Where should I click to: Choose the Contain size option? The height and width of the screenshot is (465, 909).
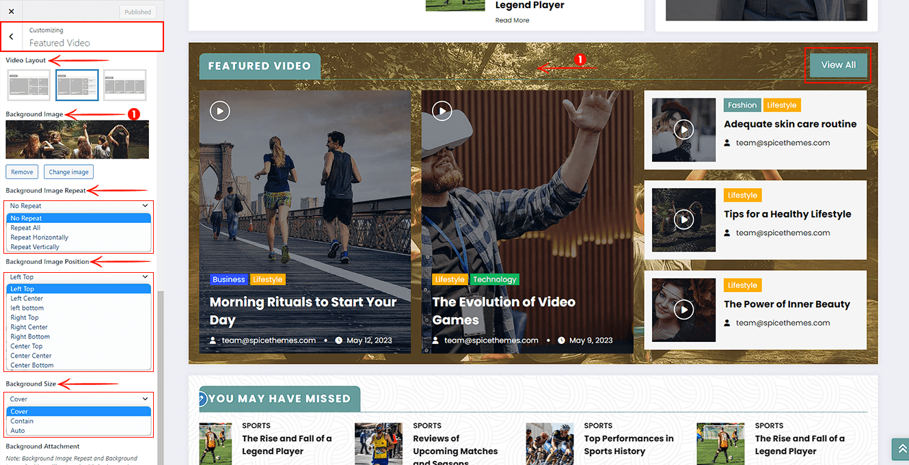79,421
